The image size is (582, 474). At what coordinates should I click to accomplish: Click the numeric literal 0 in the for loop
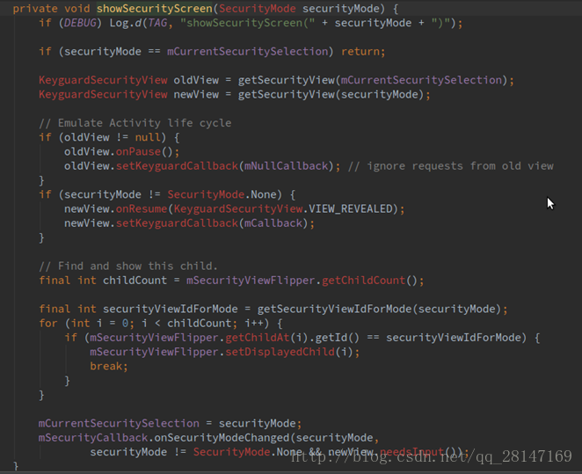[125, 324]
